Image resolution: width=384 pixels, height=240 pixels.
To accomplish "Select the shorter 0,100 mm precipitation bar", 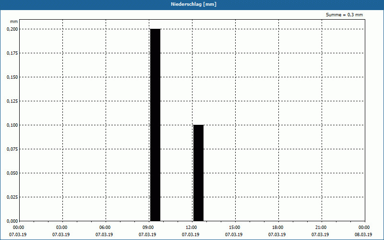I will pos(198,173).
